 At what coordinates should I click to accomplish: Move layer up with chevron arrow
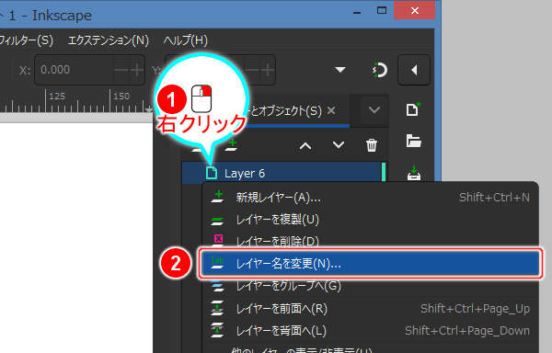click(305, 145)
